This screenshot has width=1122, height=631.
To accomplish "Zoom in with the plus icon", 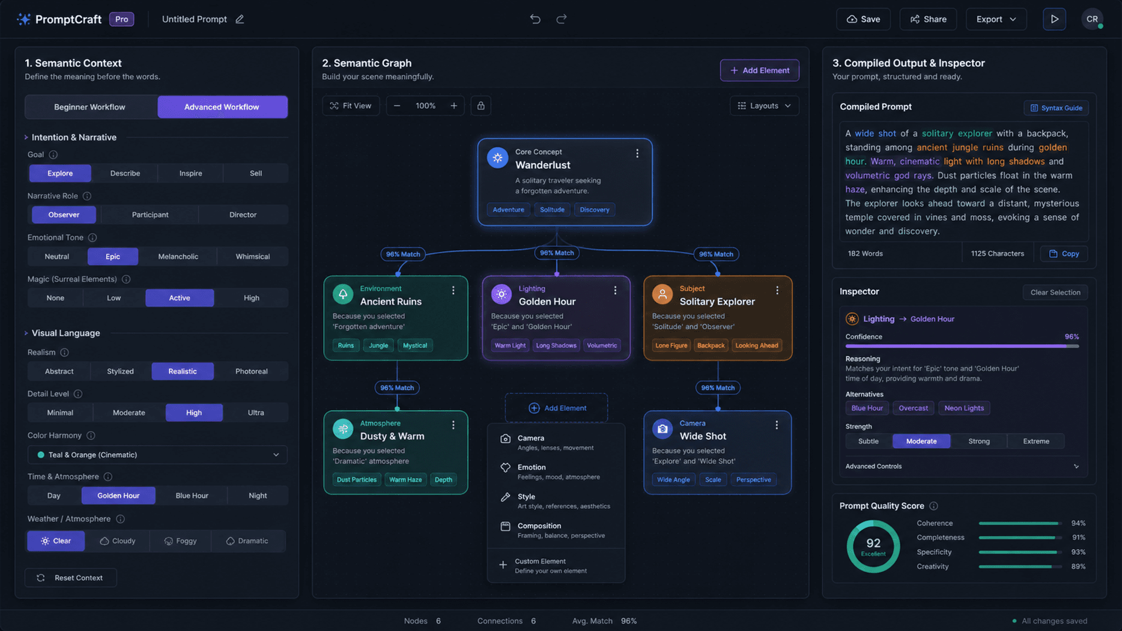I will (454, 106).
